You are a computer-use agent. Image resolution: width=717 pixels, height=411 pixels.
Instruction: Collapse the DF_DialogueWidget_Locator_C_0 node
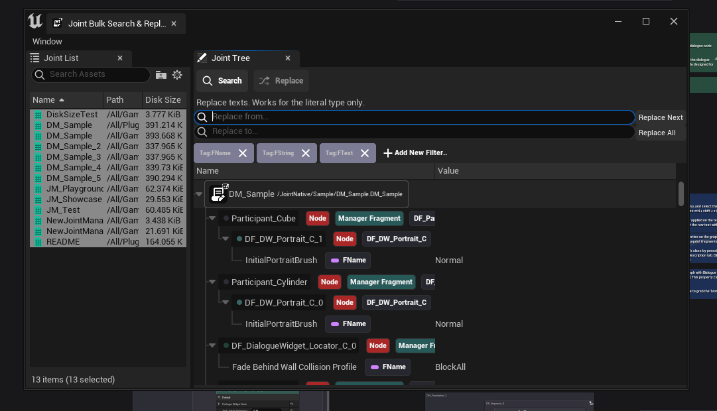click(212, 345)
